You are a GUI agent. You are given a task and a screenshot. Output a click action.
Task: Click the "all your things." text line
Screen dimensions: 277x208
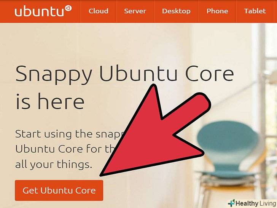coord(54,165)
